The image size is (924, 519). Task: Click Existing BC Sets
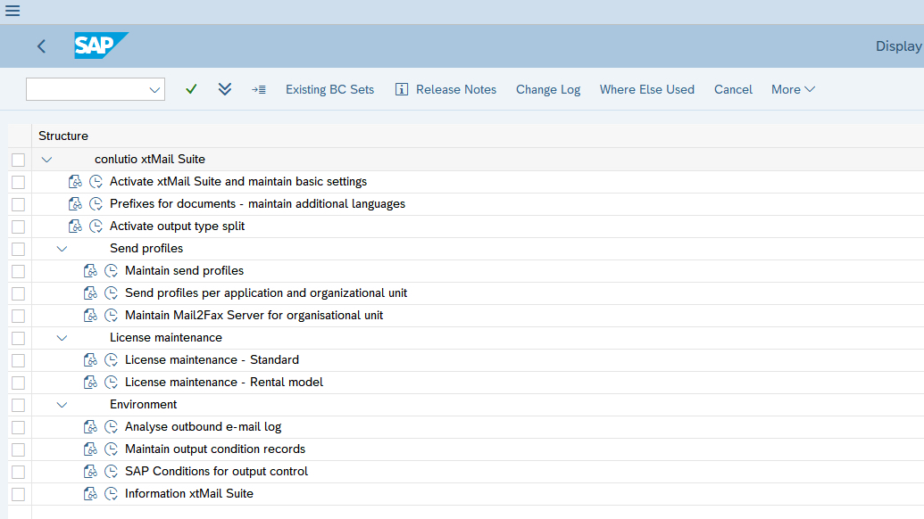pos(330,89)
